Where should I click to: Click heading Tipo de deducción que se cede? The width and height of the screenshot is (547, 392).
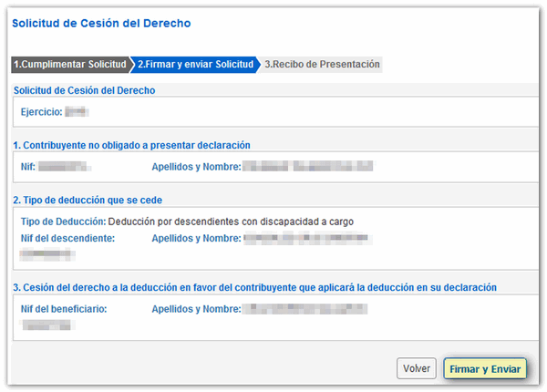[x=100, y=200]
